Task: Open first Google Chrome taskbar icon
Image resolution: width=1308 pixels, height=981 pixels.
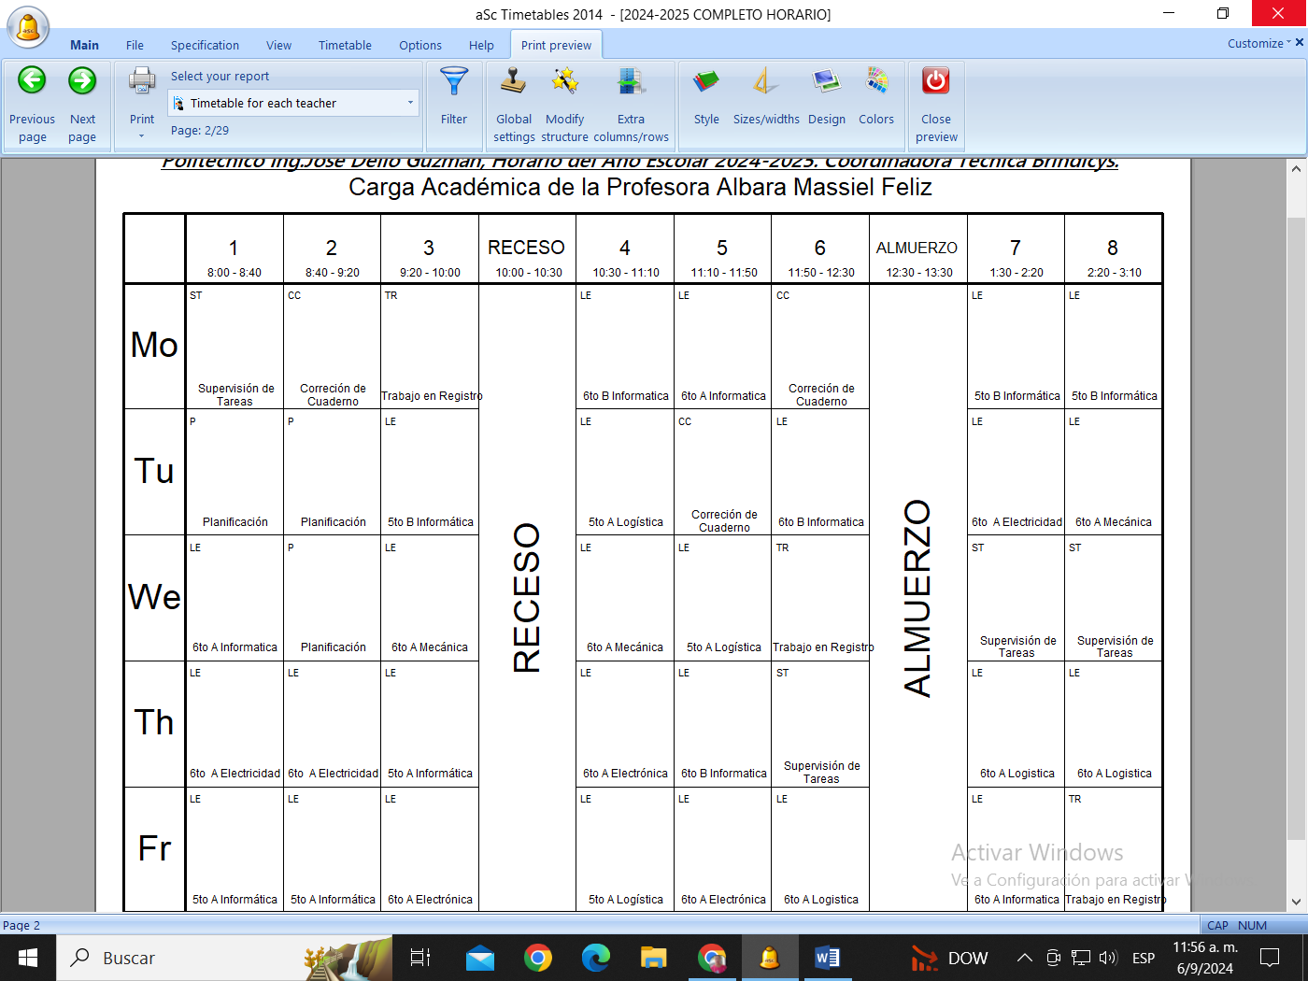Action: click(538, 958)
